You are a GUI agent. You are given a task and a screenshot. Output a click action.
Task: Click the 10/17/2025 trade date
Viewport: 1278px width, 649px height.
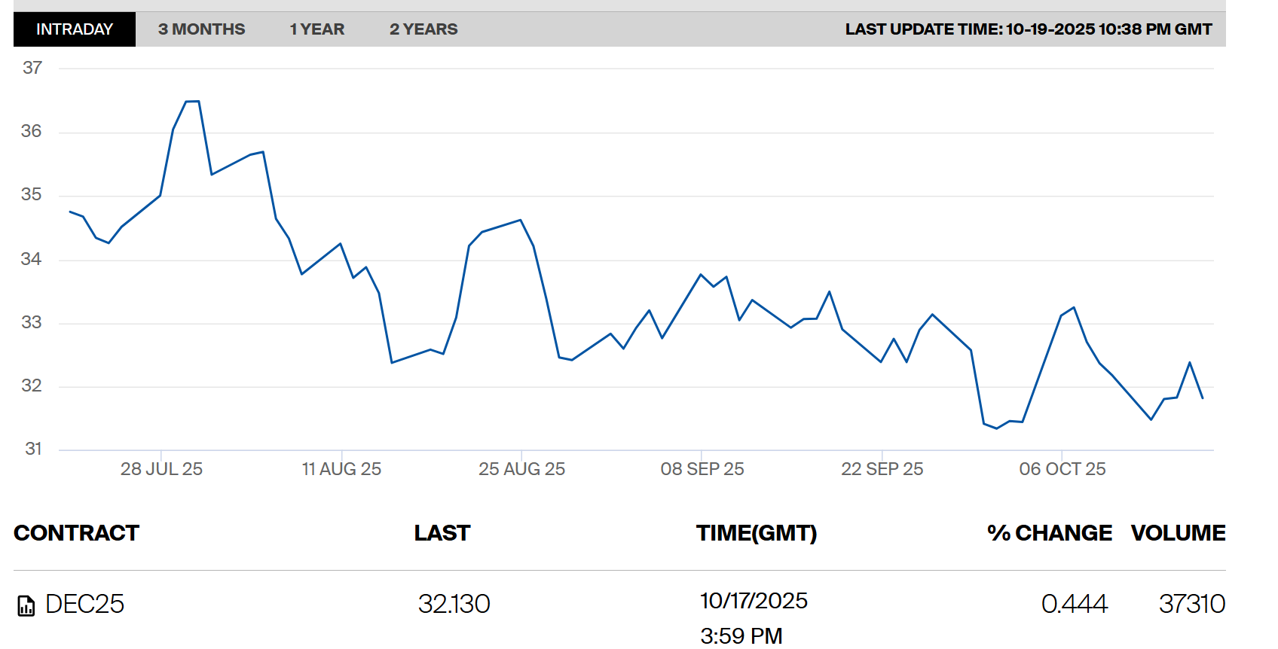point(754,601)
